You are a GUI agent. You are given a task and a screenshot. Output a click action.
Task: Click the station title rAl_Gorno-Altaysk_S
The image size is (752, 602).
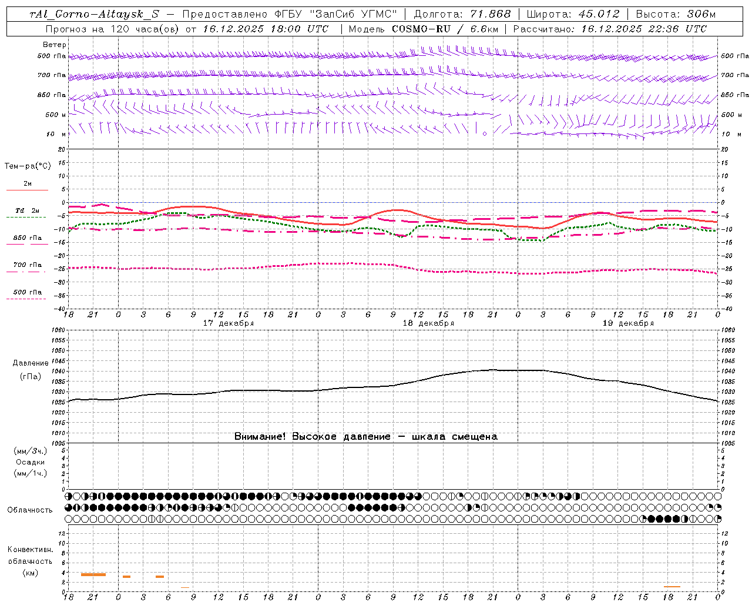94,14
